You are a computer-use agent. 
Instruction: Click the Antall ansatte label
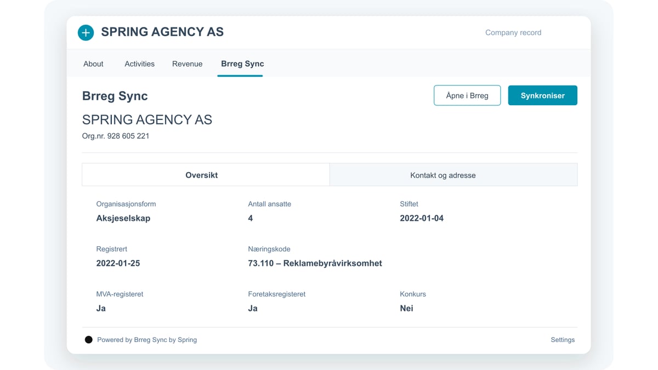[270, 204]
